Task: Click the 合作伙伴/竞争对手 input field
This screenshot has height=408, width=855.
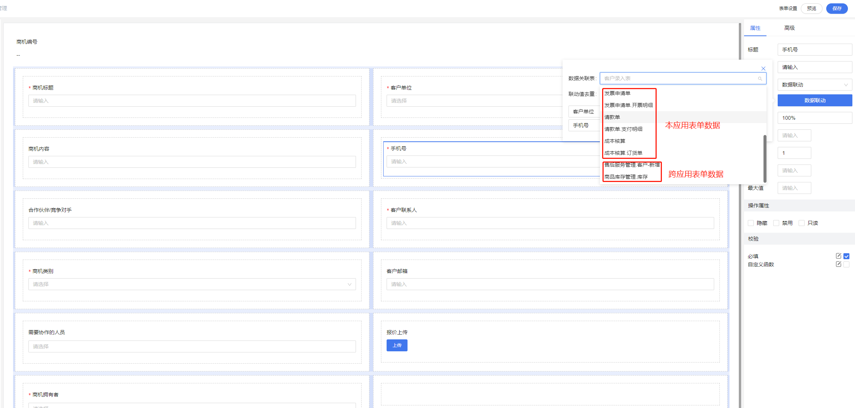Action: tap(192, 223)
